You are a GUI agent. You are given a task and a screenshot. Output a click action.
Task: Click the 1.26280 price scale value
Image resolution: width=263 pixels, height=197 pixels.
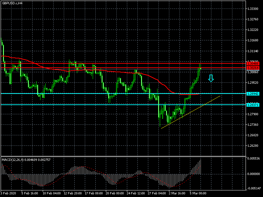point(253,146)
